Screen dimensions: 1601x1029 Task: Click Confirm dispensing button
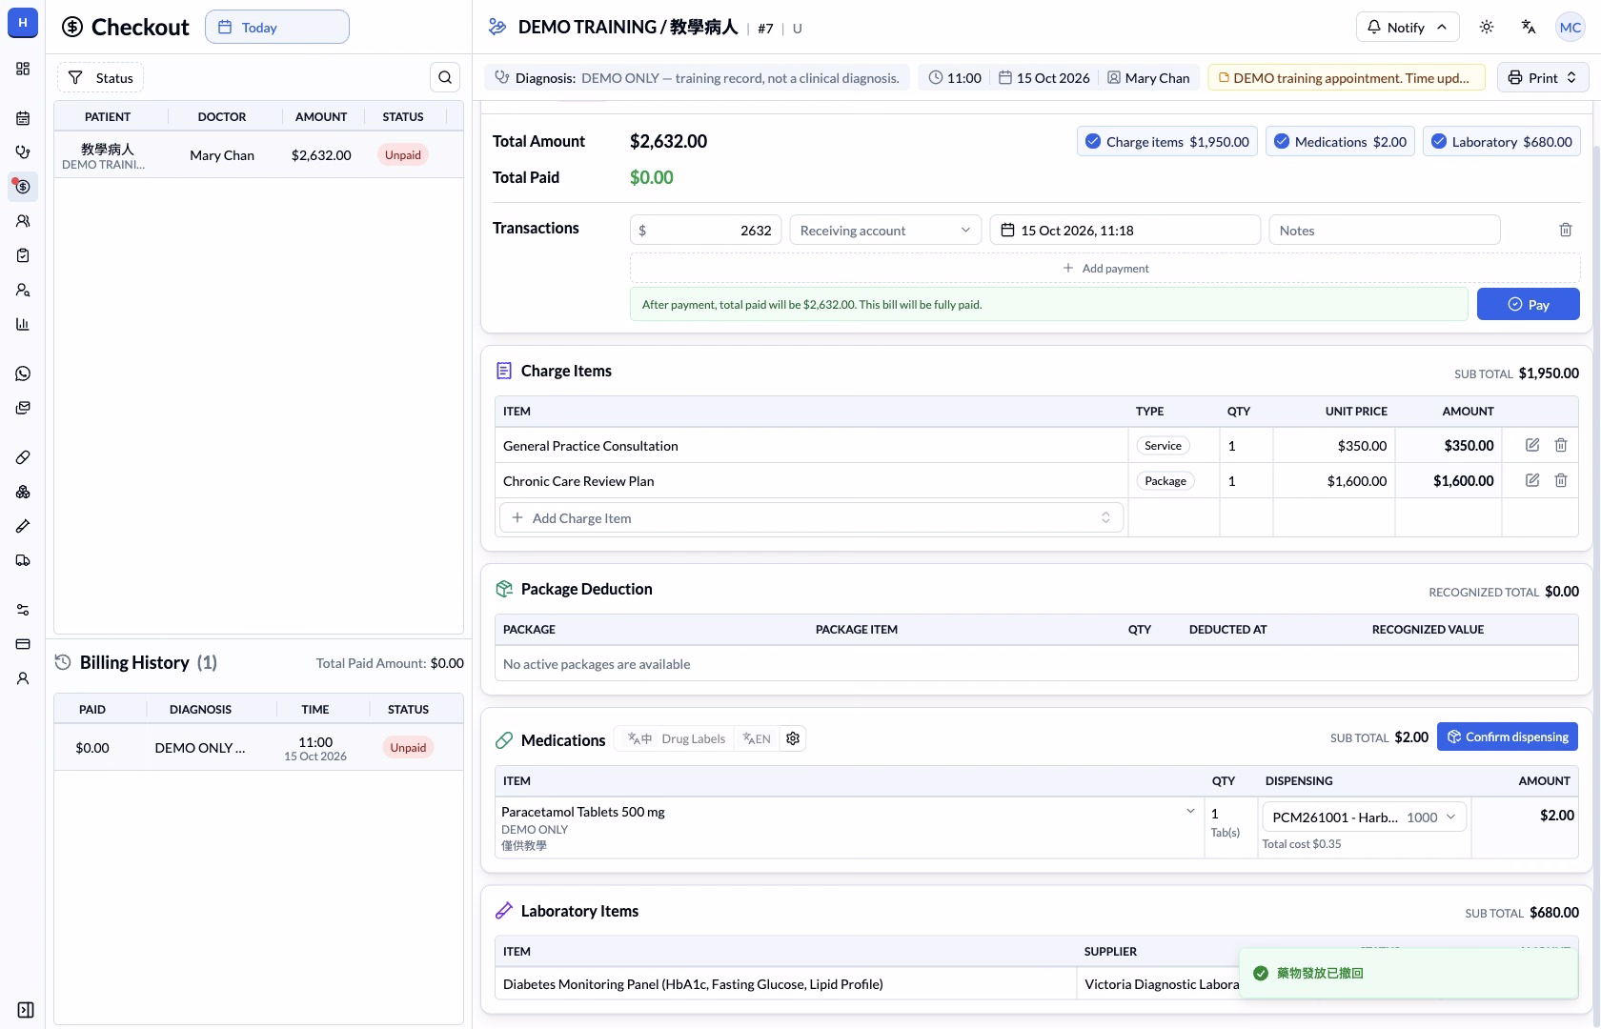coord(1507,736)
